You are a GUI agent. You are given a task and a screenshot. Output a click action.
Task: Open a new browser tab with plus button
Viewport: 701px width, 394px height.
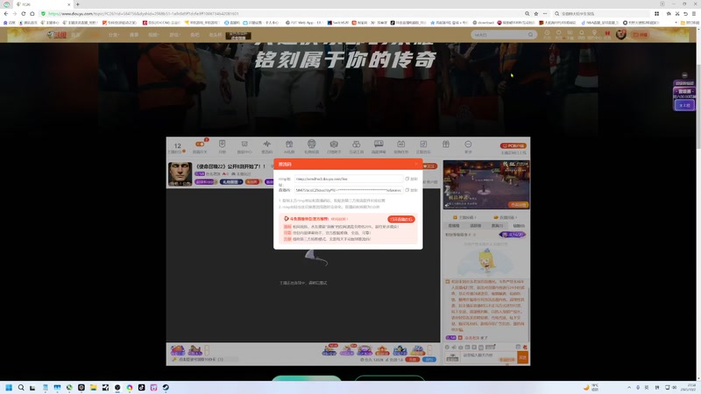(77, 4)
